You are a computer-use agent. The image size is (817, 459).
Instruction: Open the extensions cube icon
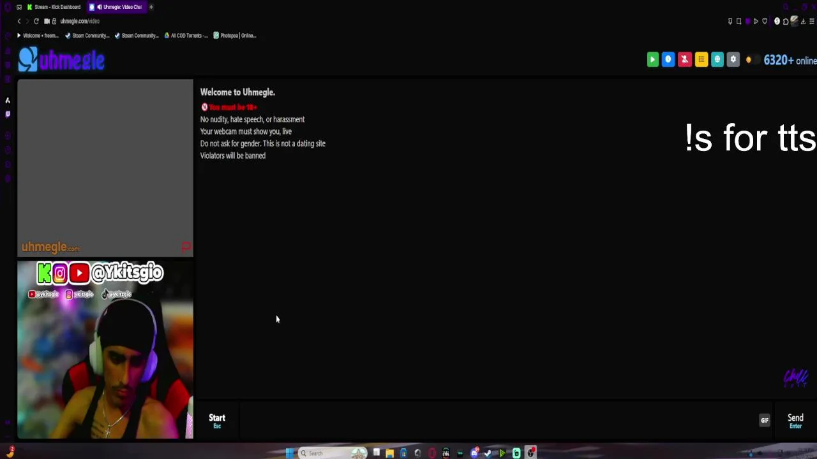click(786, 21)
